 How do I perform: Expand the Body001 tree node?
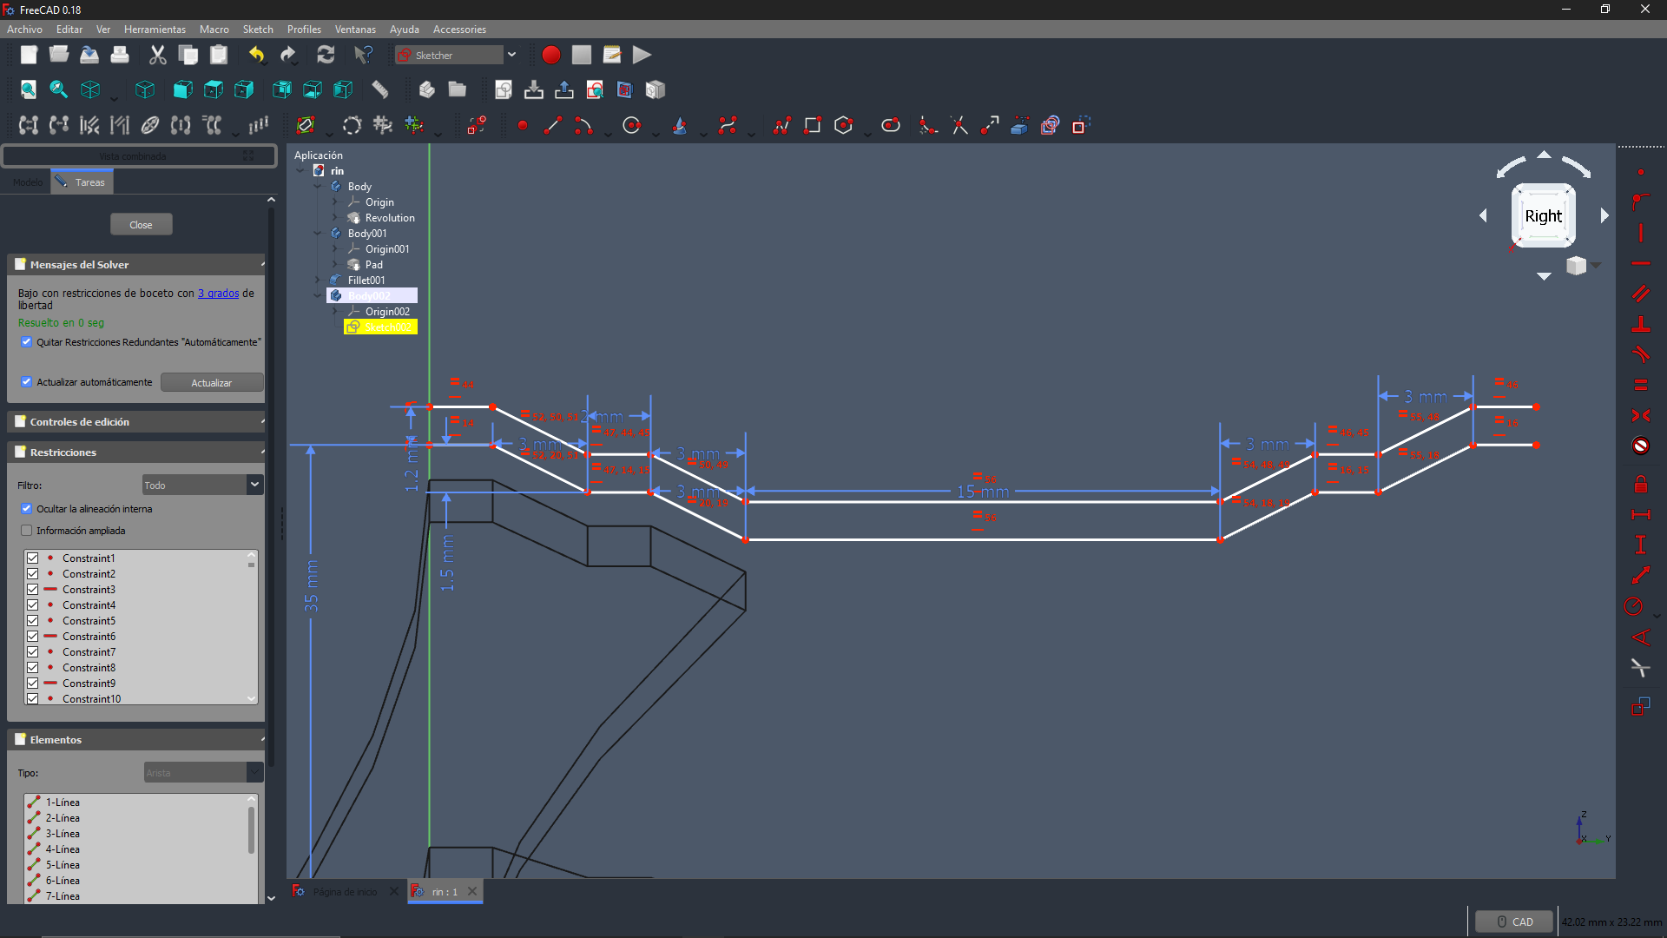[318, 234]
